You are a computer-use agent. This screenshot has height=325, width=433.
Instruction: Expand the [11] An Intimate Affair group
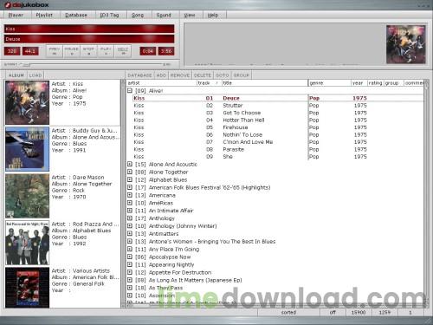(130, 211)
